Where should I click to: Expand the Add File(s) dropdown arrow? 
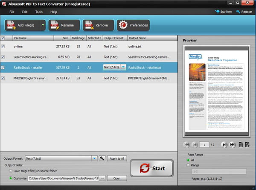click(x=43, y=25)
